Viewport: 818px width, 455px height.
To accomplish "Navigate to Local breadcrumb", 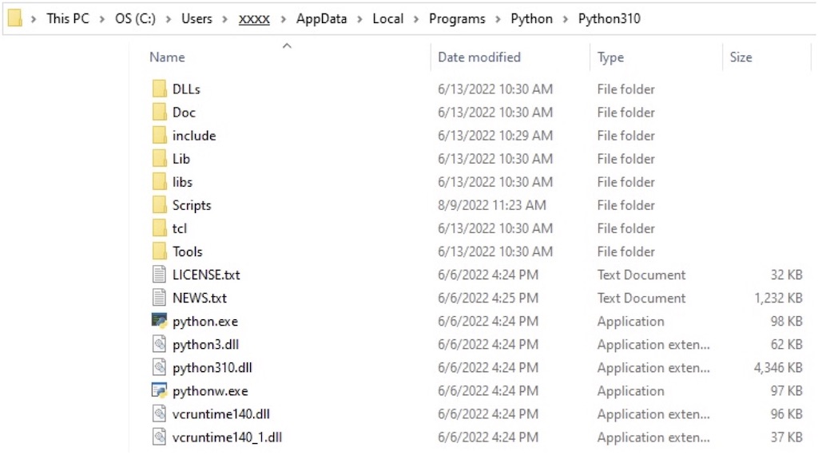I will [x=387, y=19].
